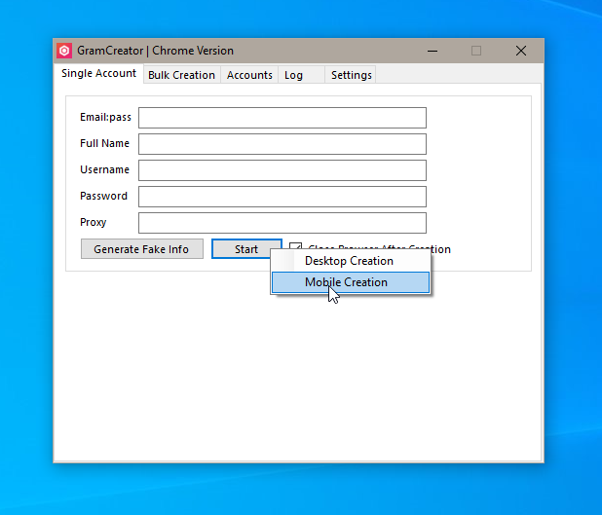Open the Bulk Creation tab
Screen dimensions: 602x515
(x=181, y=75)
